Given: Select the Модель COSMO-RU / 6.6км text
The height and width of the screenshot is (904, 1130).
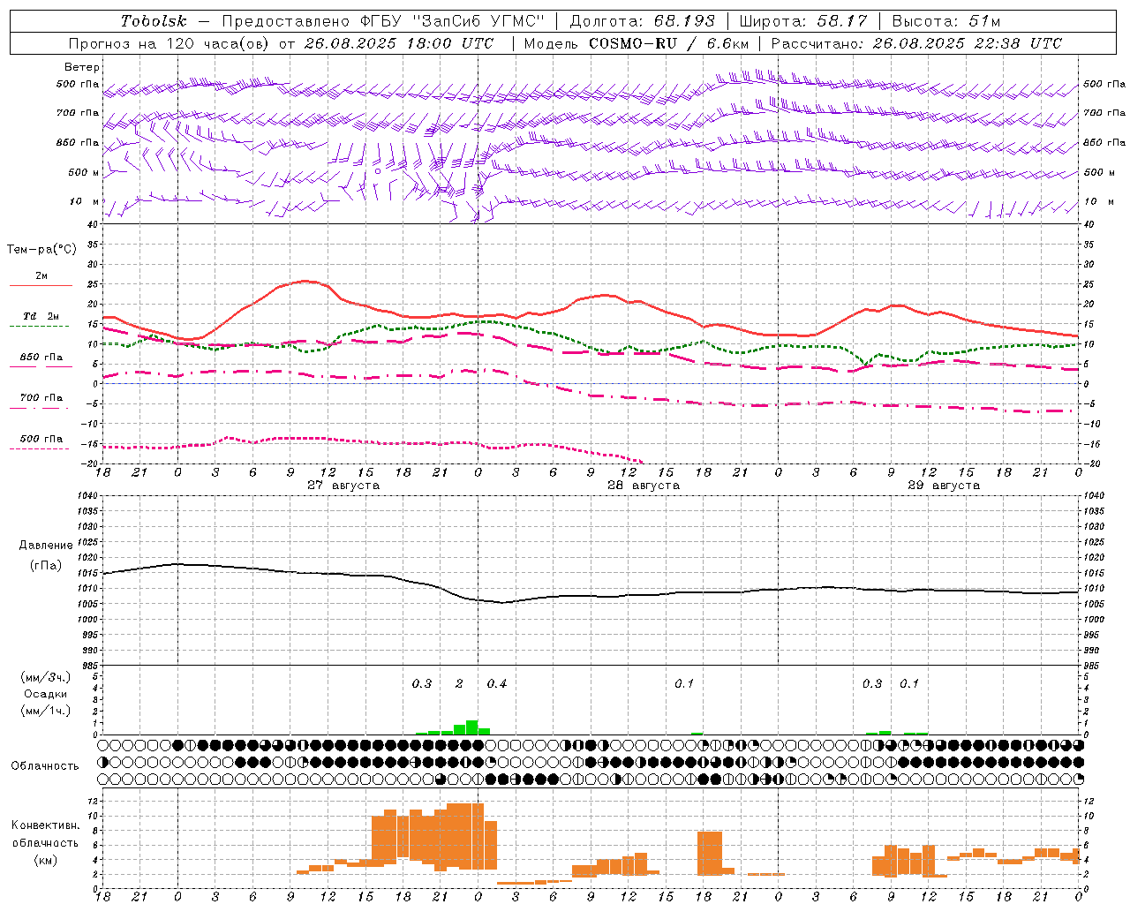Looking at the screenshot, I should point(636,43).
